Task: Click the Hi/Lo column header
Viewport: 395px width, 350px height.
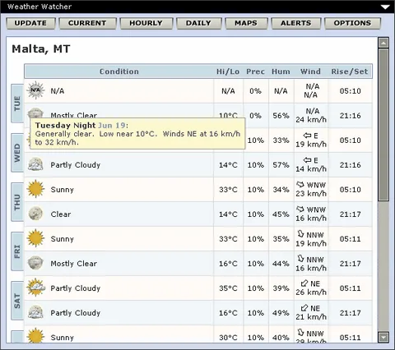Action: point(228,71)
